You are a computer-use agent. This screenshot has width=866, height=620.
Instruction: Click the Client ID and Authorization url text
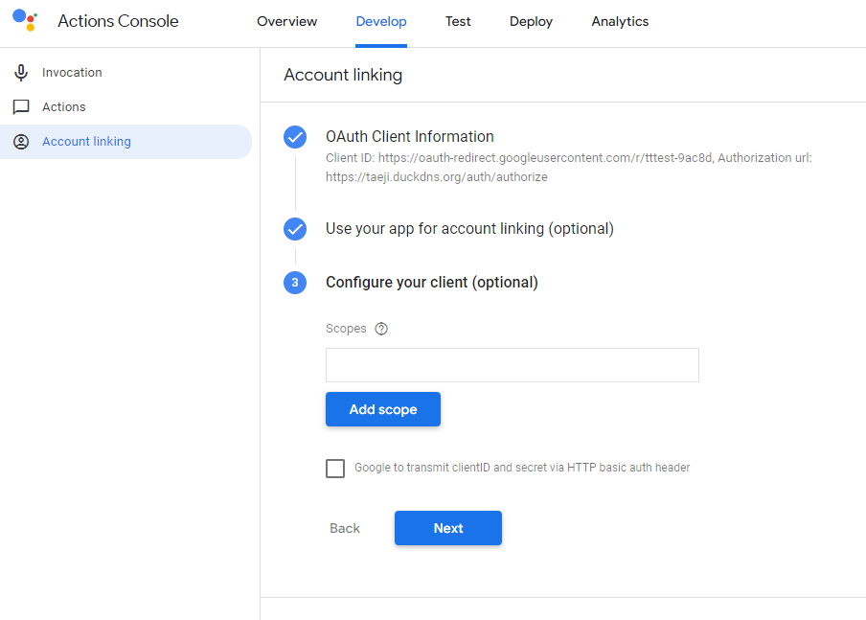(568, 168)
